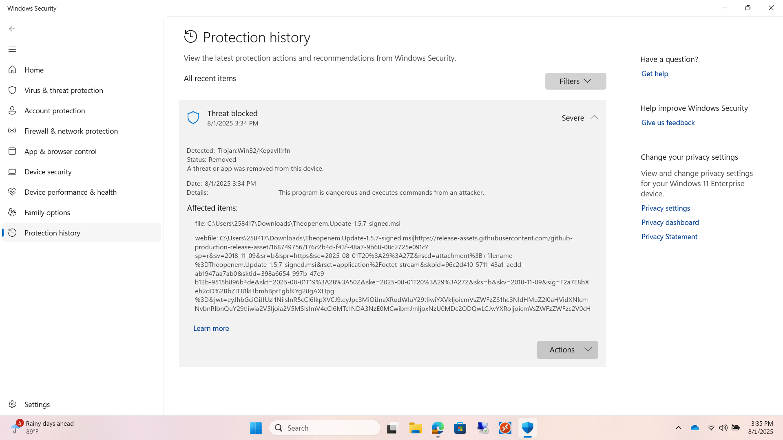
Task: Open the hamburger navigation menu icon
Action: point(12,49)
